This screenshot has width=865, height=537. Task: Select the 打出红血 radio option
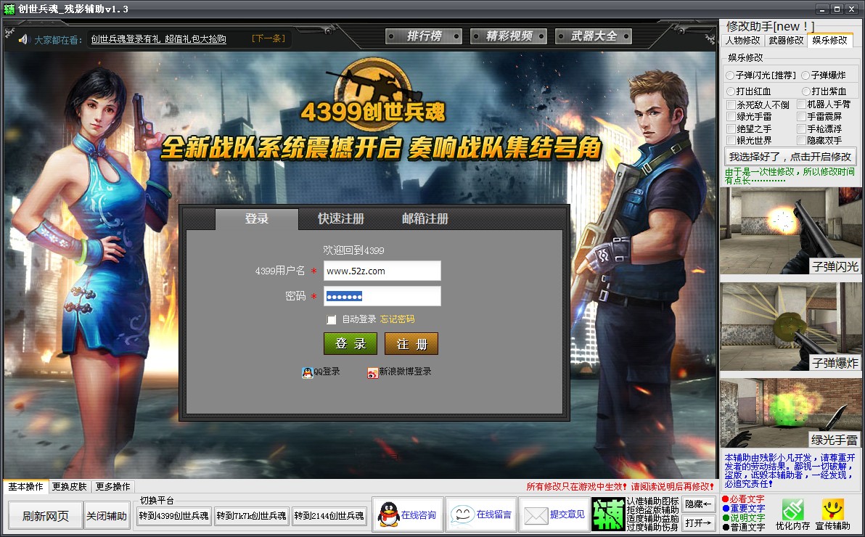pyautogui.click(x=731, y=91)
